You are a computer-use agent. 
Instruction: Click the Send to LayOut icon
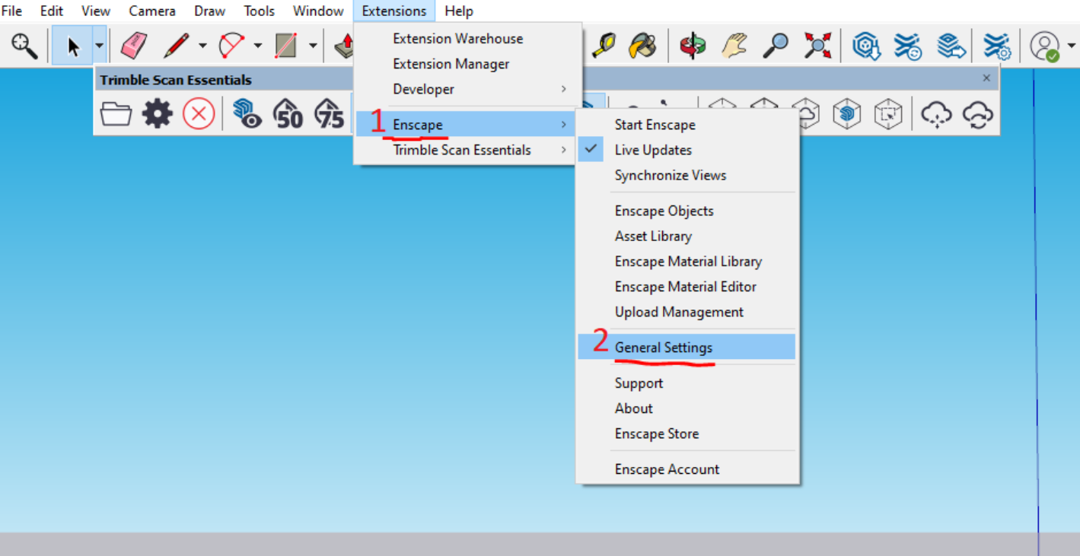coord(951,46)
